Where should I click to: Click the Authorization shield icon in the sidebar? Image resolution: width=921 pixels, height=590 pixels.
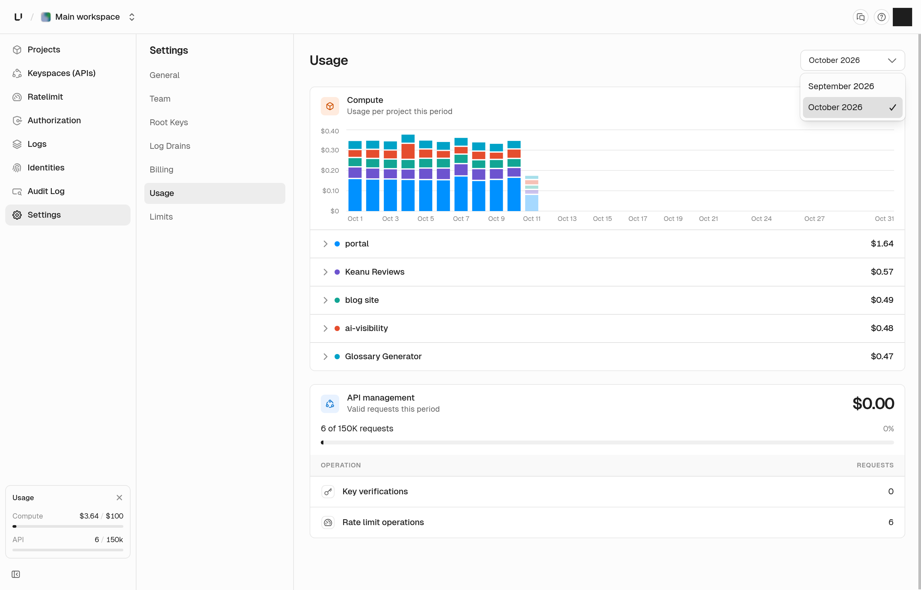17,121
